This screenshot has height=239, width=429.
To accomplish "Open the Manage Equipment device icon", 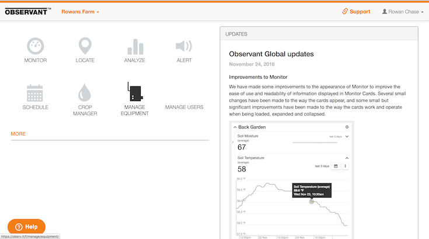I will coord(136,92).
